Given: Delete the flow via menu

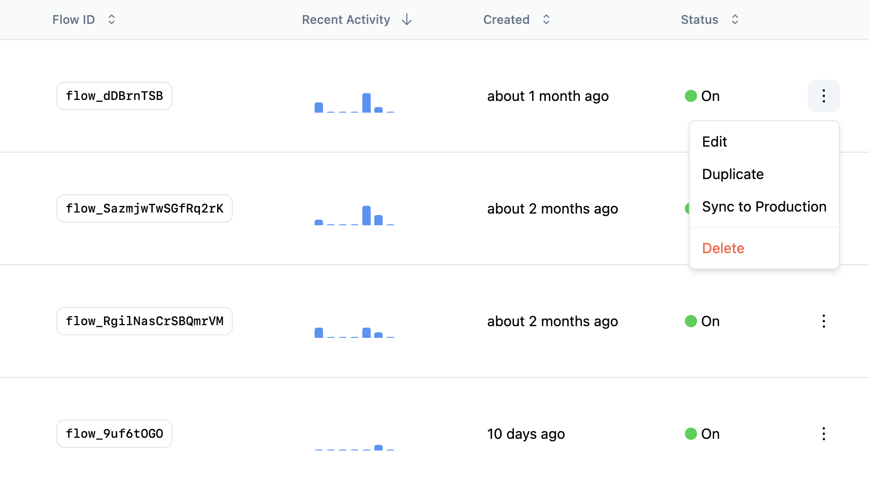Looking at the screenshot, I should (x=723, y=248).
